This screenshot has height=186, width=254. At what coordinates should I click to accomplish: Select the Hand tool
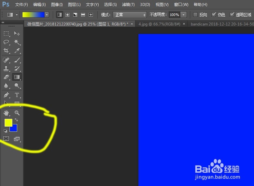6,113
